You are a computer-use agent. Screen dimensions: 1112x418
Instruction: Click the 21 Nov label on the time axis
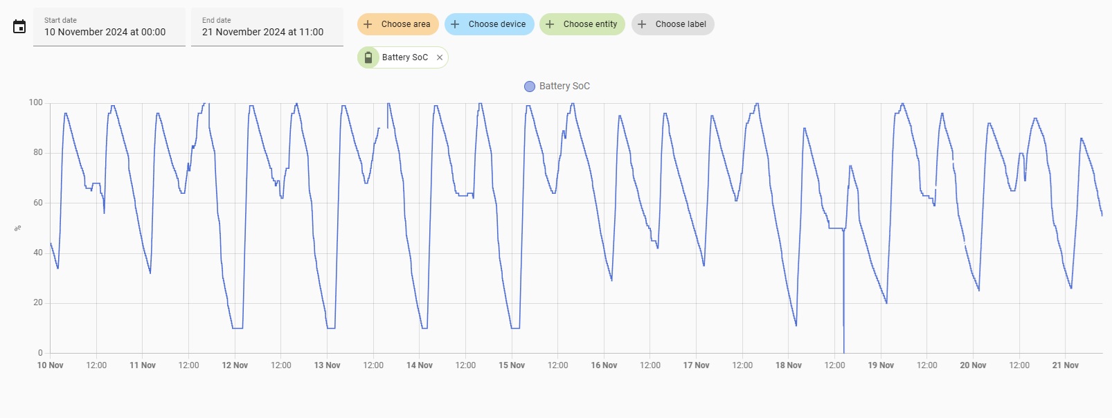[x=1065, y=365]
